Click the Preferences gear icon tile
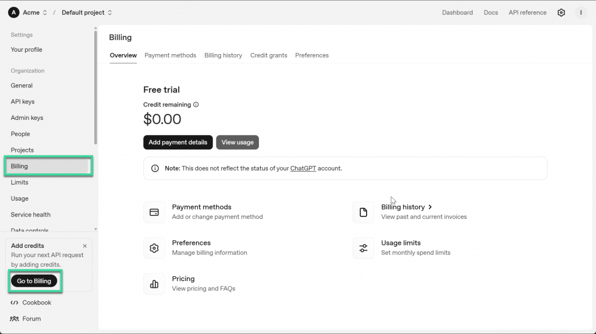Viewport: 596px width, 334px height. [154, 248]
